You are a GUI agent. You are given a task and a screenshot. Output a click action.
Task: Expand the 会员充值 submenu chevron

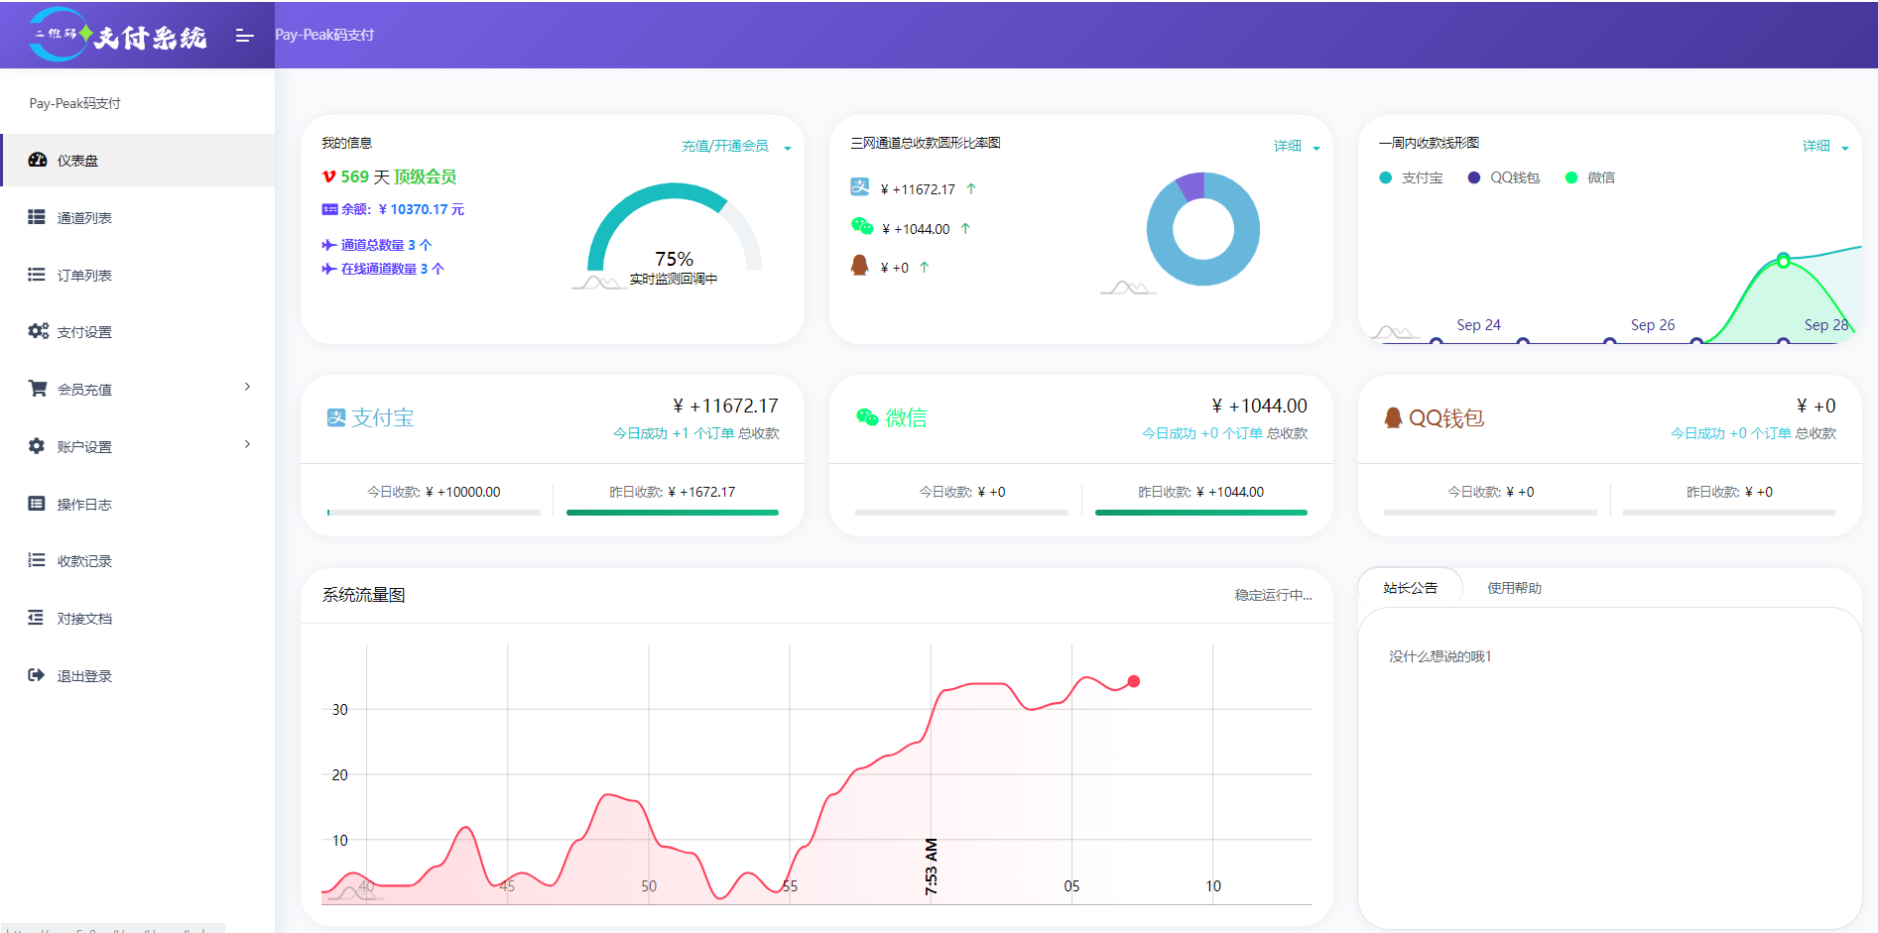[x=247, y=387]
